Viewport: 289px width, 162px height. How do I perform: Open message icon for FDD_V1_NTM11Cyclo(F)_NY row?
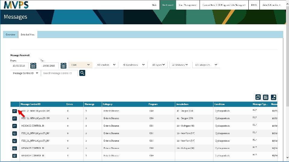[14, 133]
